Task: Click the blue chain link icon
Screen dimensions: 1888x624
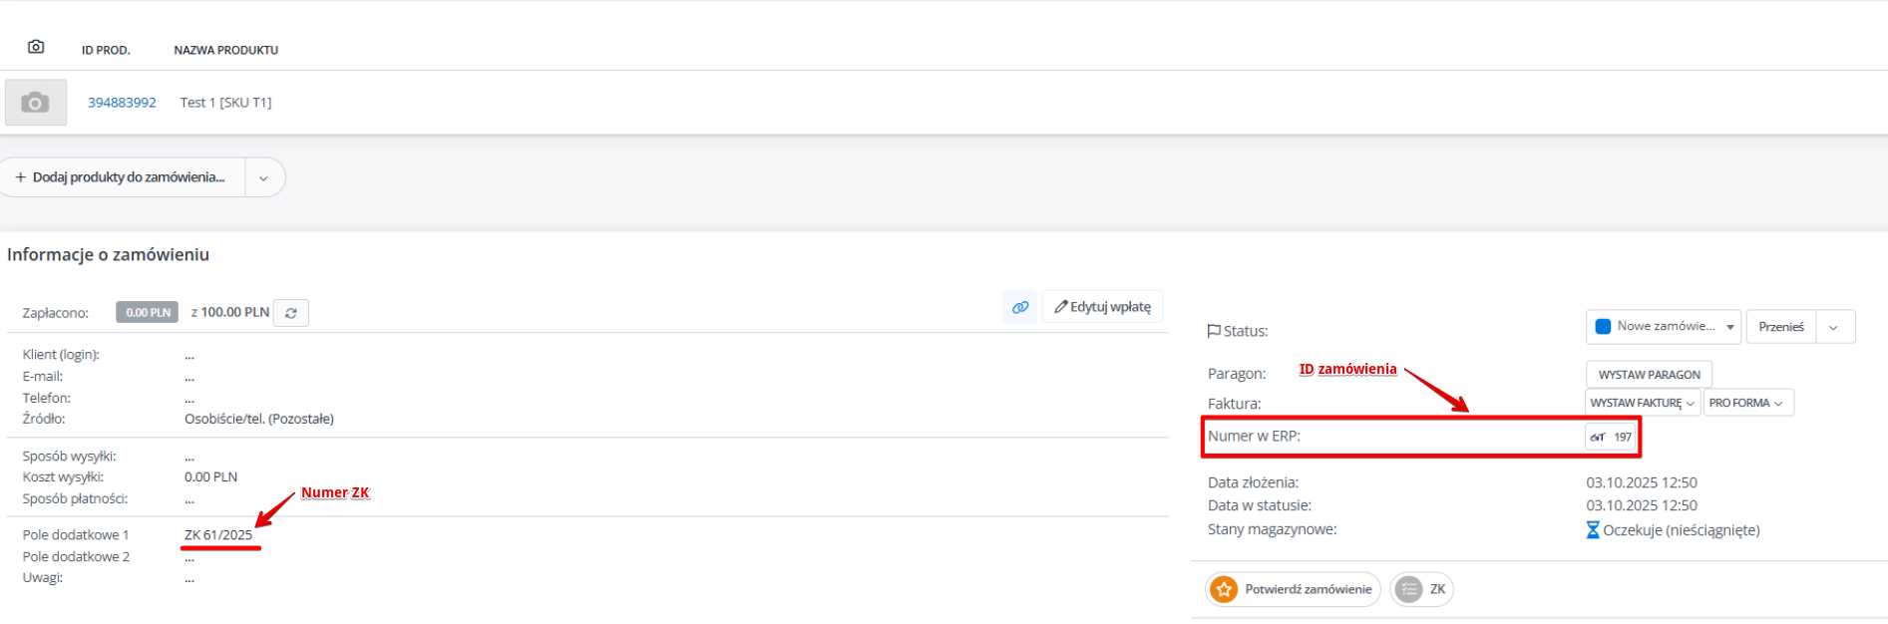Action: tap(1020, 307)
